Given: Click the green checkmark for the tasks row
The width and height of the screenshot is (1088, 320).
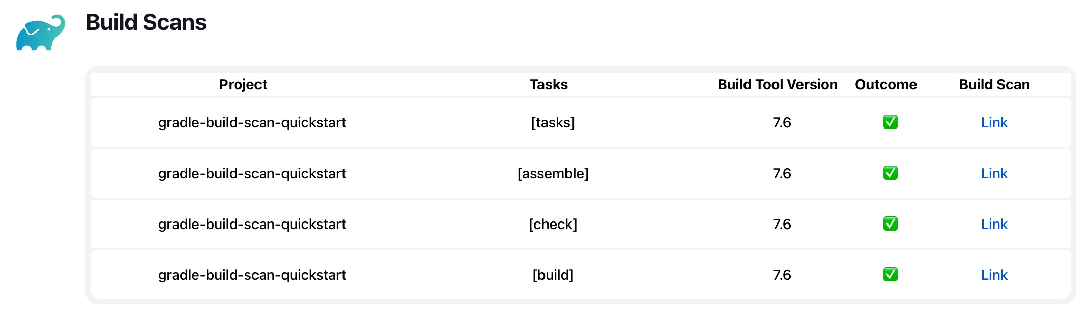Looking at the screenshot, I should click(x=890, y=122).
